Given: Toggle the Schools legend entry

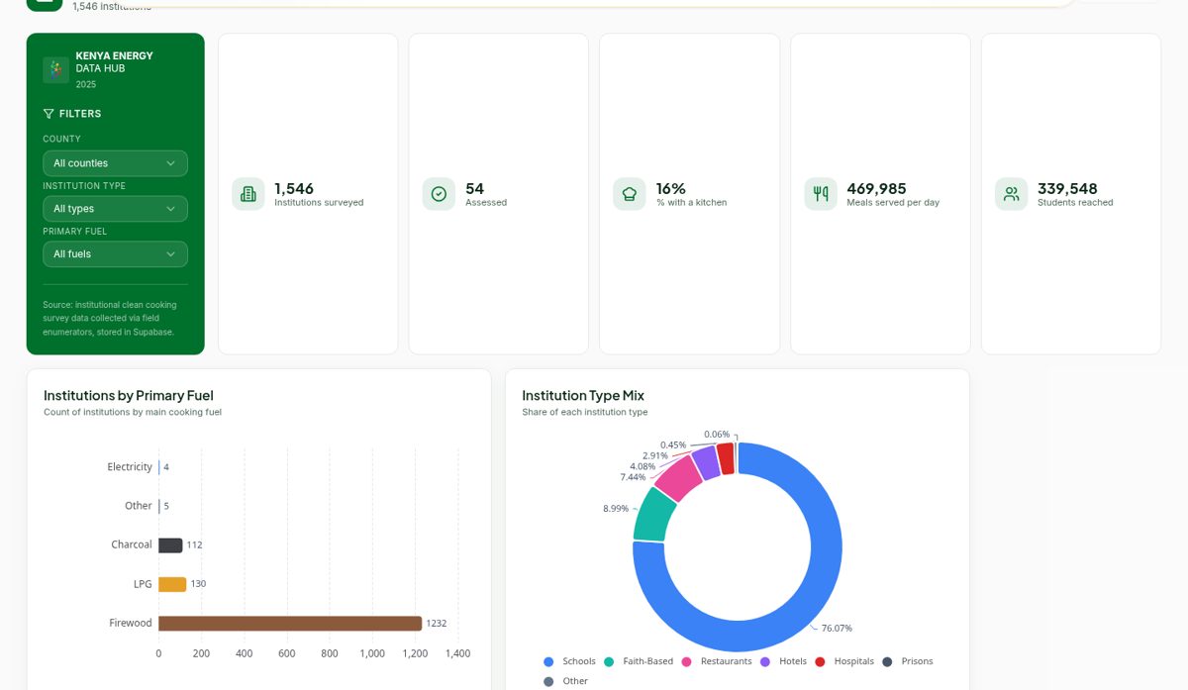Looking at the screenshot, I should tap(569, 661).
